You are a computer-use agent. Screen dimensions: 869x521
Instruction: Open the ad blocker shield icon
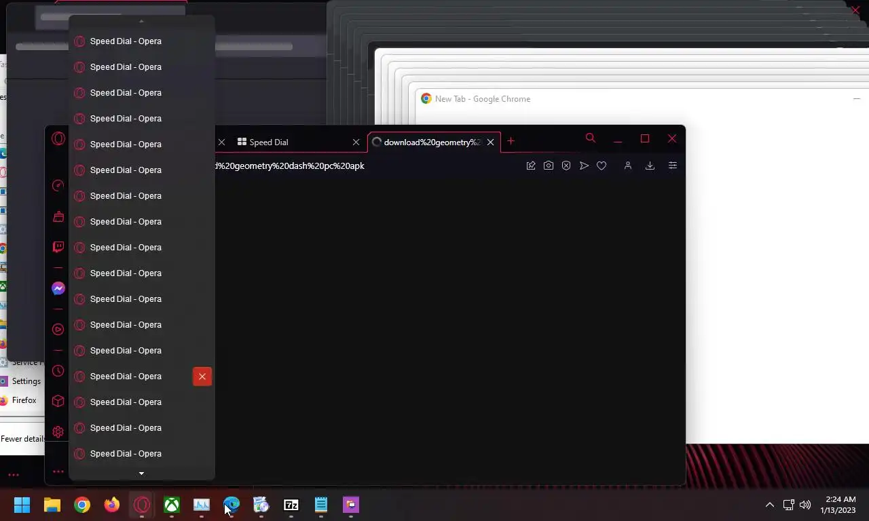click(566, 166)
